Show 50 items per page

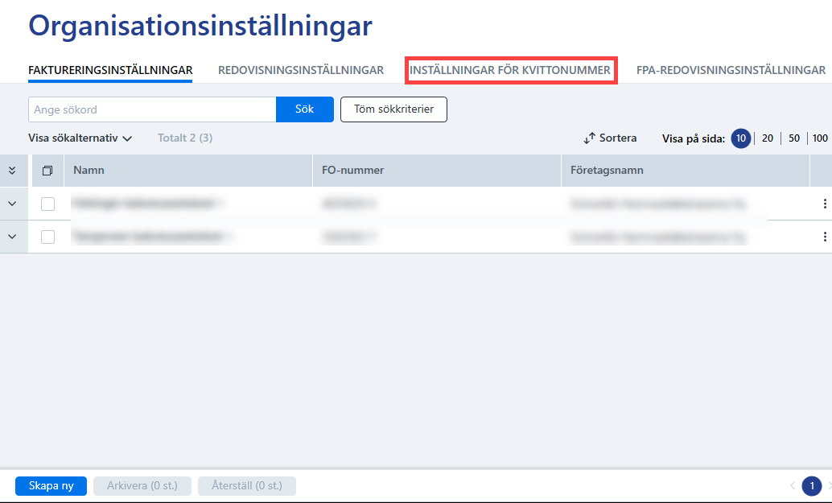pos(794,138)
